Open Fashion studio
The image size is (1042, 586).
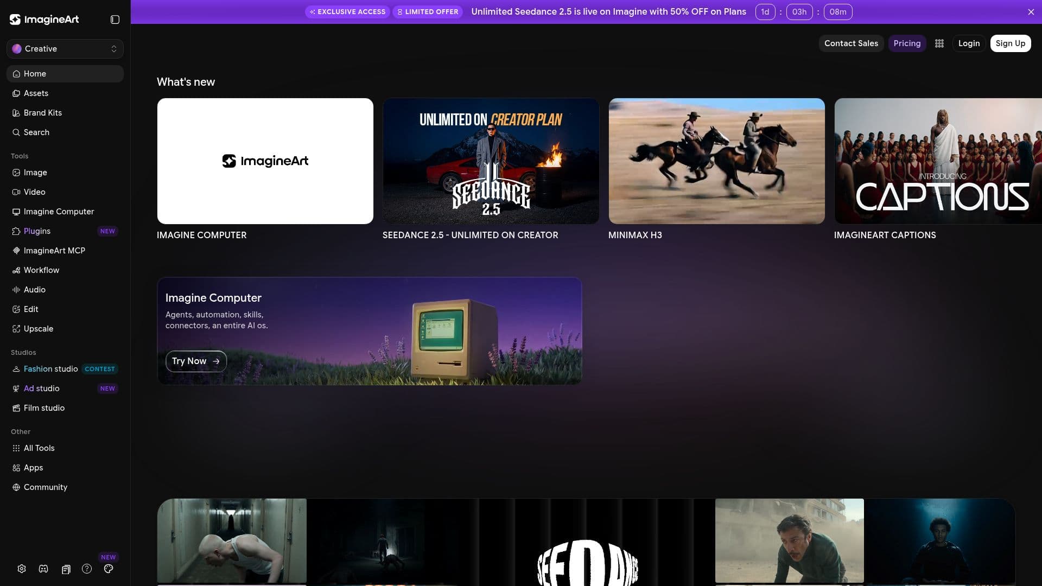(65, 369)
